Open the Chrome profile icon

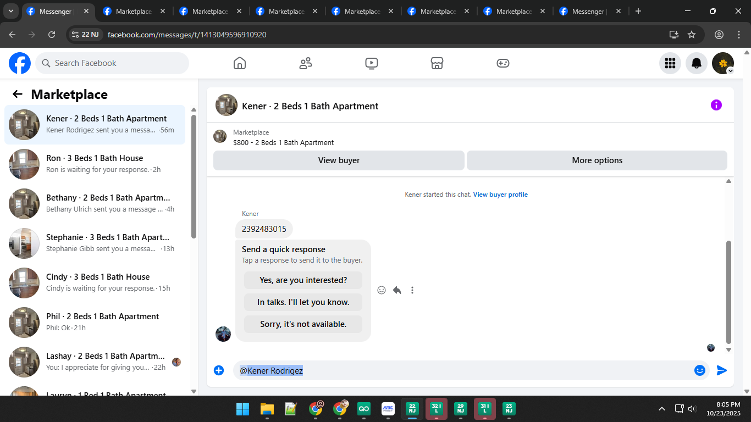pyautogui.click(x=719, y=35)
